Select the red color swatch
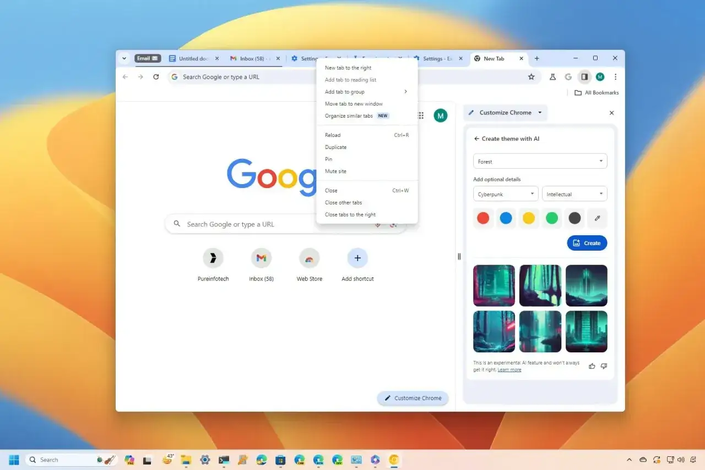The height and width of the screenshot is (470, 705). (483, 218)
